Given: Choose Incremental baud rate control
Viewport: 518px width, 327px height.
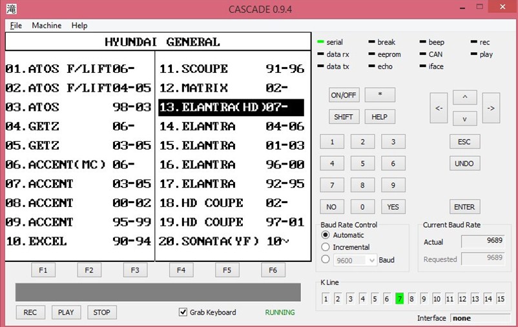Looking at the screenshot, I should pyautogui.click(x=326, y=247).
